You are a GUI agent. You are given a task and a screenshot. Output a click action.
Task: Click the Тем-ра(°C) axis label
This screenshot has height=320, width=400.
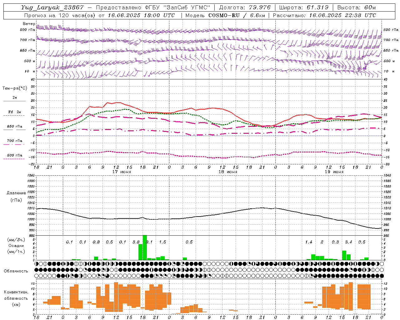pos(15,88)
